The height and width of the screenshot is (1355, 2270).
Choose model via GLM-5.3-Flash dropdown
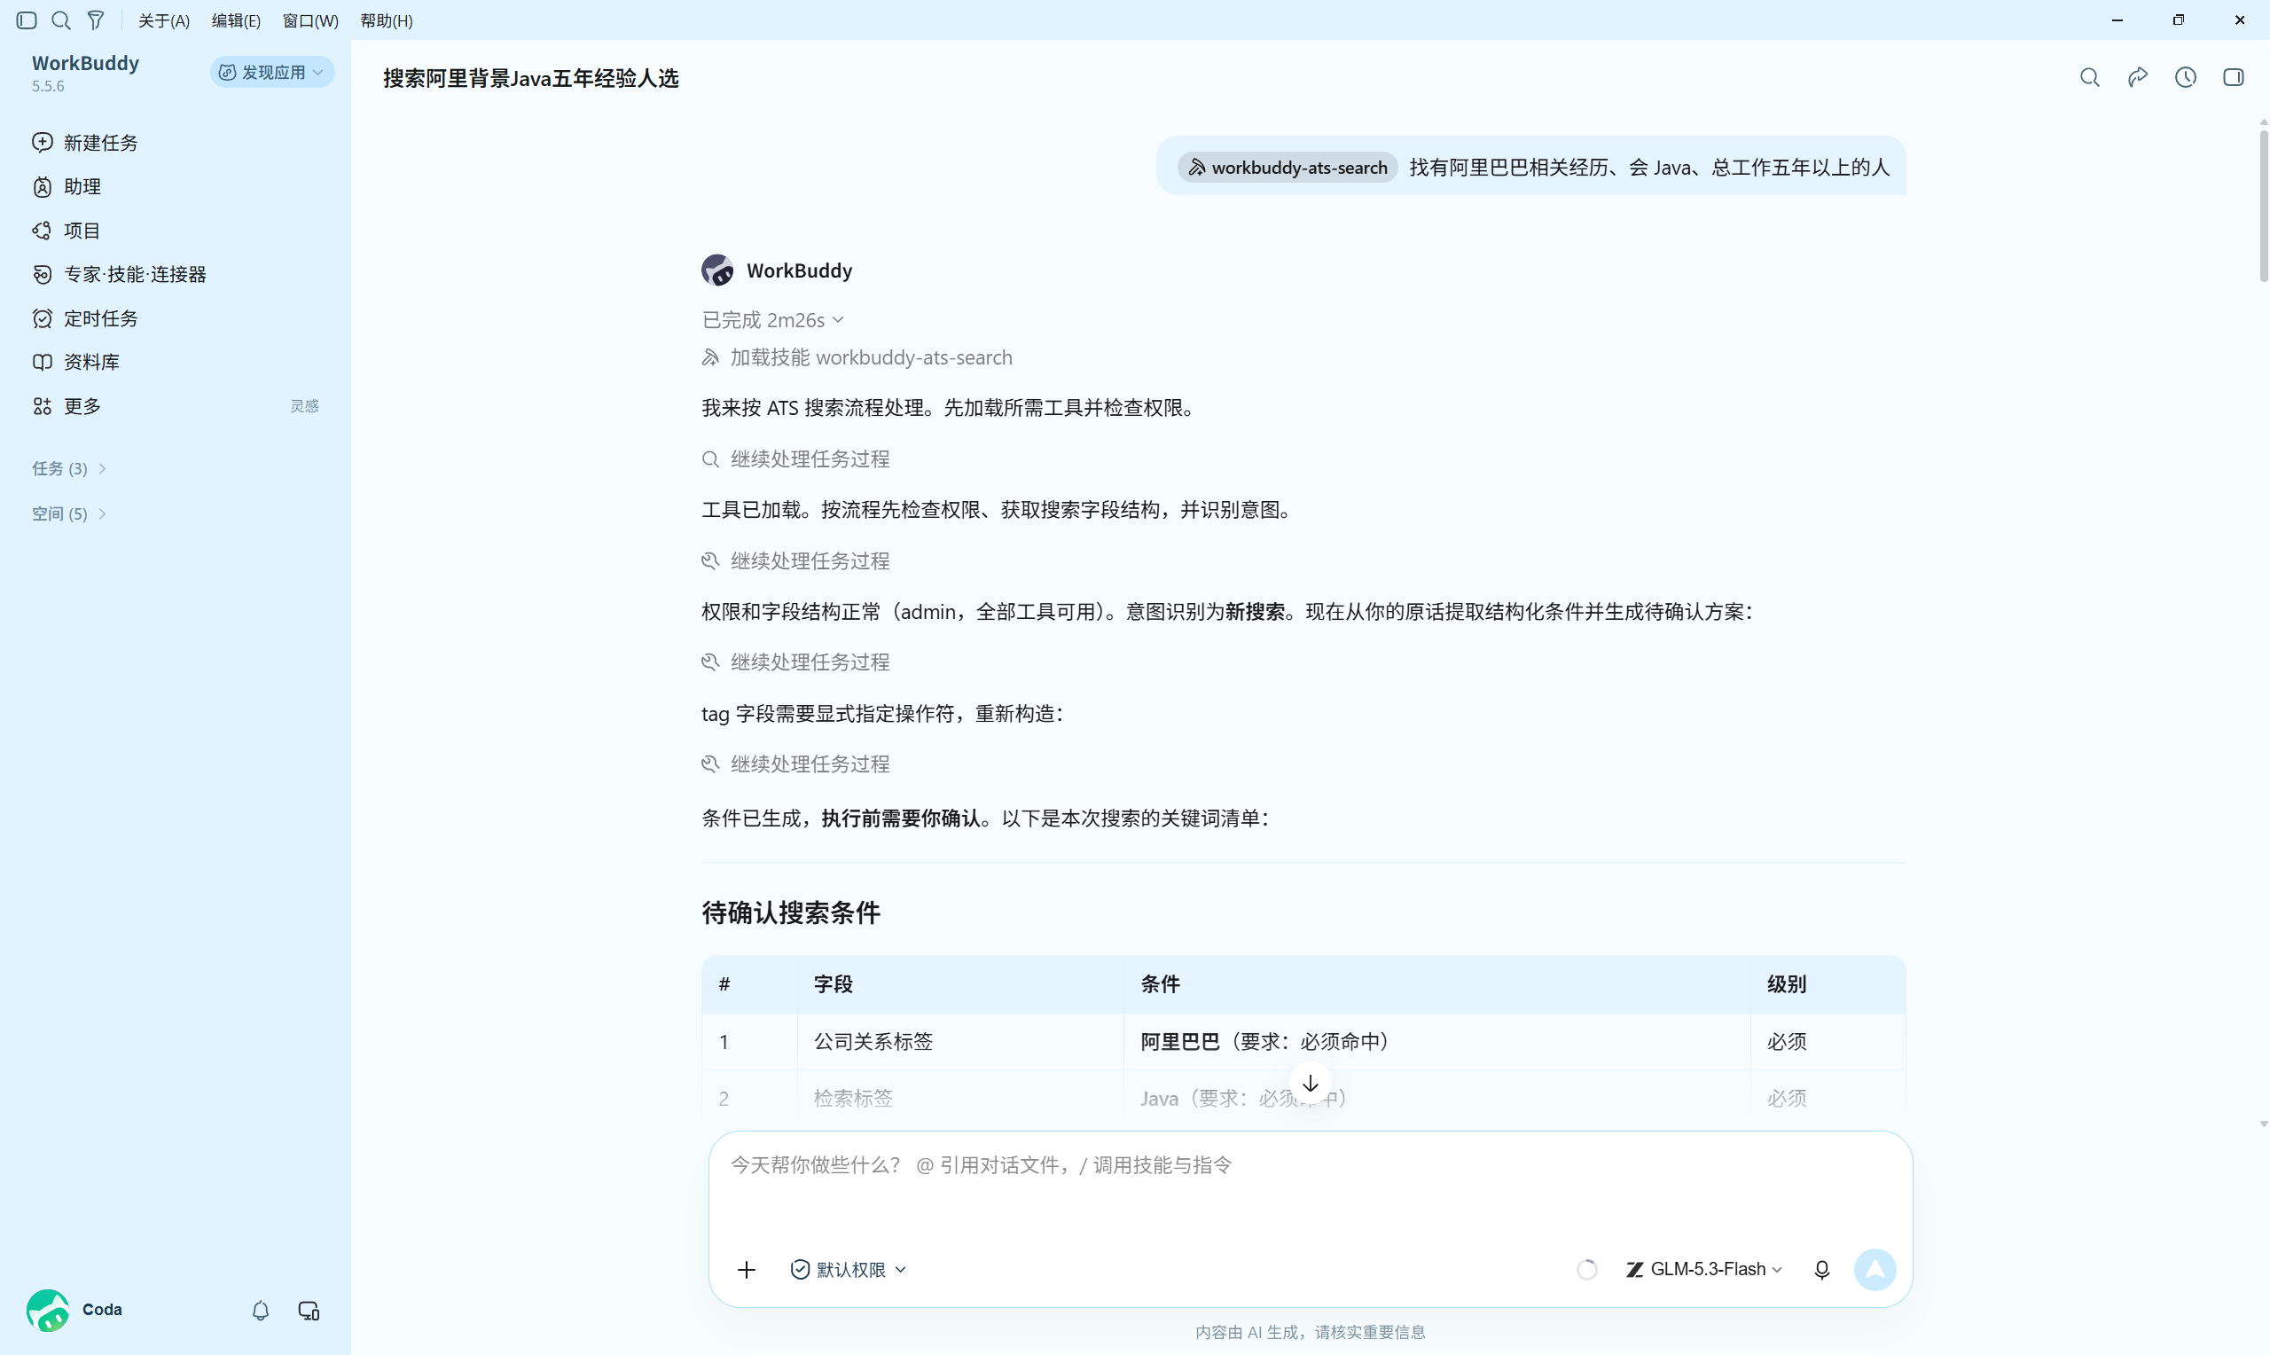[x=1703, y=1269]
